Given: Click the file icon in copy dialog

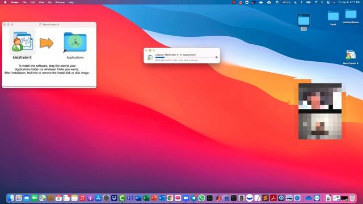Looking at the screenshot, I should (x=150, y=57).
